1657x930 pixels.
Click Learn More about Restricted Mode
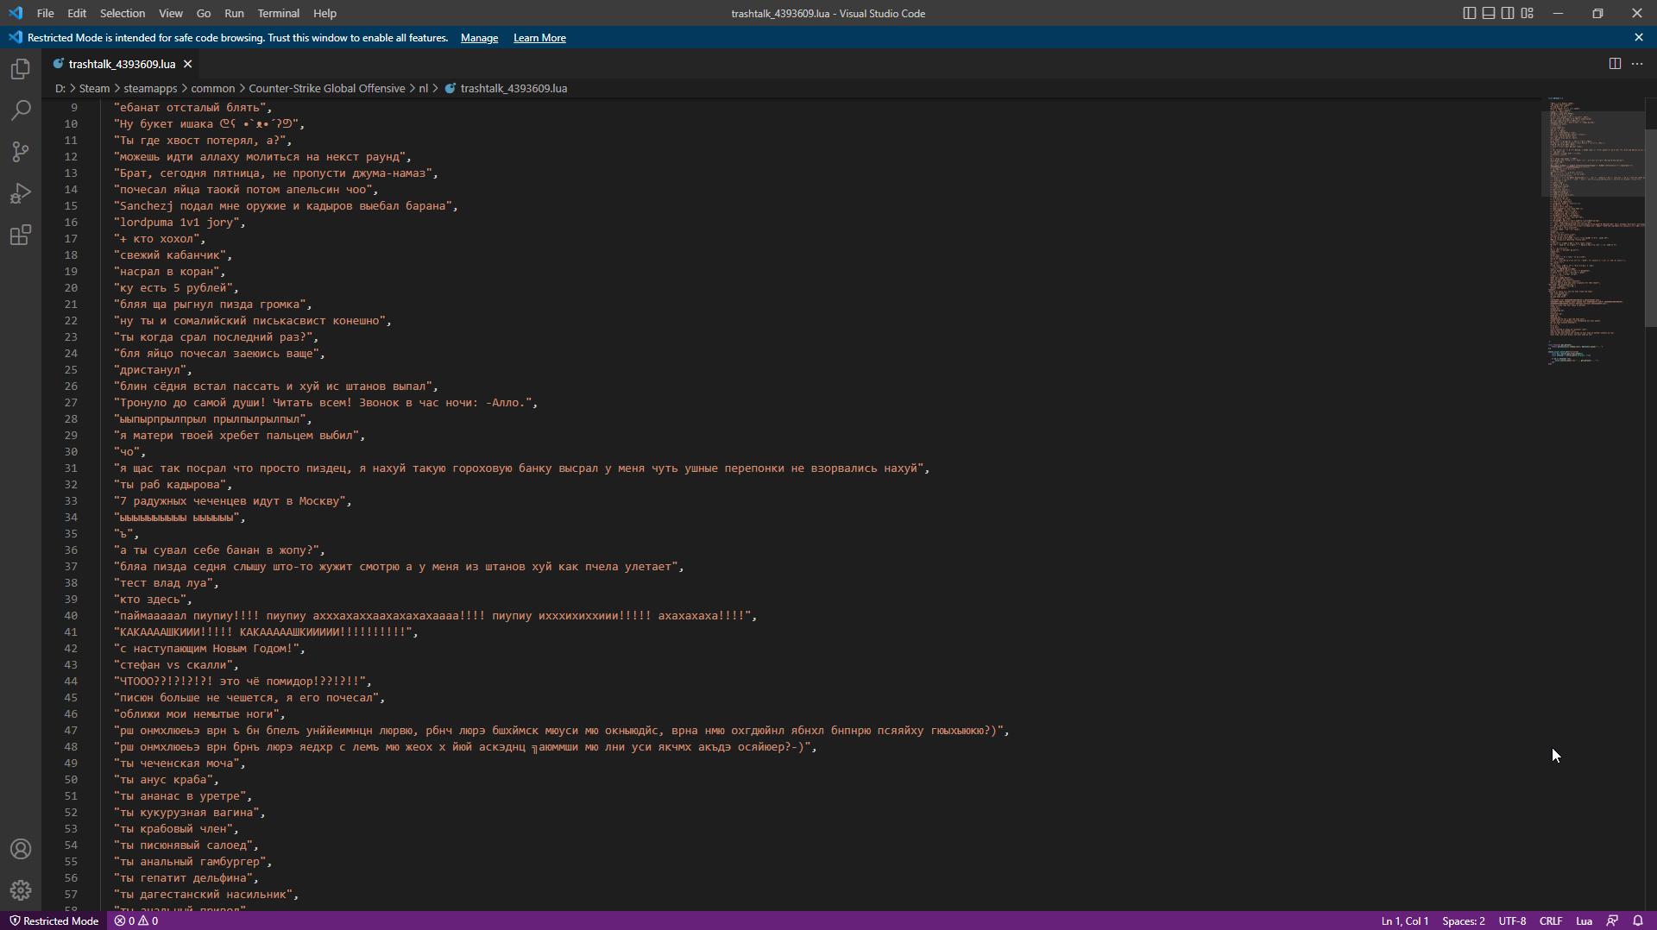click(x=539, y=38)
